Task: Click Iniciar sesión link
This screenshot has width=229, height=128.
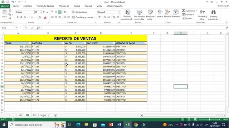Action: point(223,6)
